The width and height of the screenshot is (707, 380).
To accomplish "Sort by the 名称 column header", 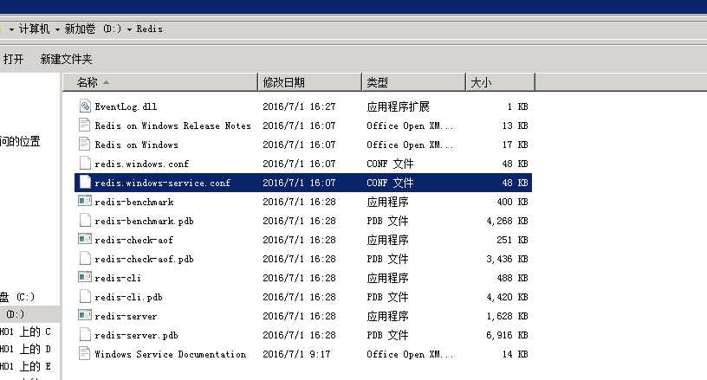I will pos(160,82).
